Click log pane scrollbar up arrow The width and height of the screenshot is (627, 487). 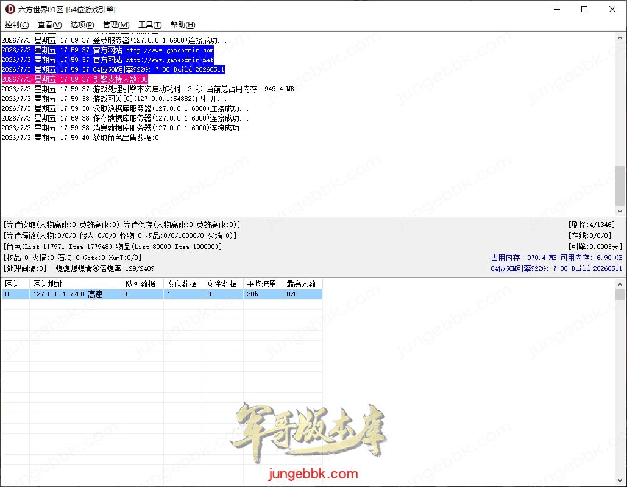tap(620, 38)
